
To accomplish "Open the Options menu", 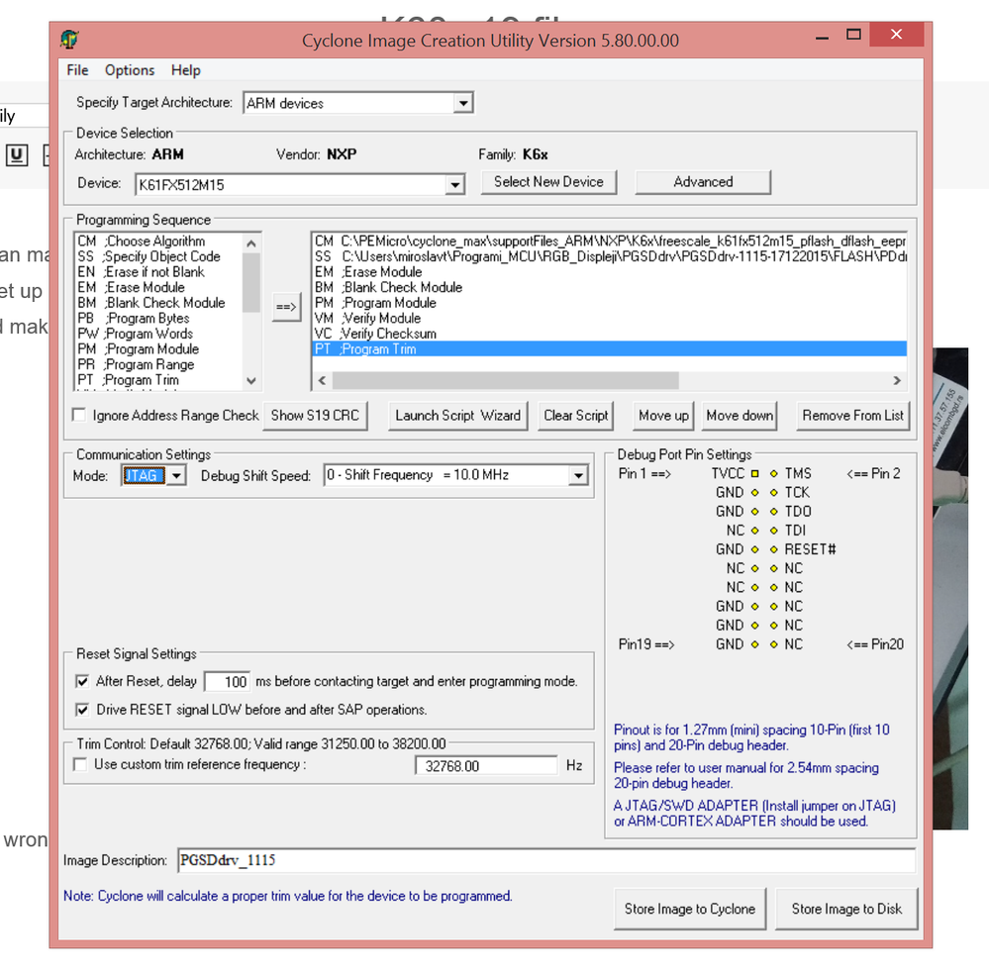I will [130, 70].
